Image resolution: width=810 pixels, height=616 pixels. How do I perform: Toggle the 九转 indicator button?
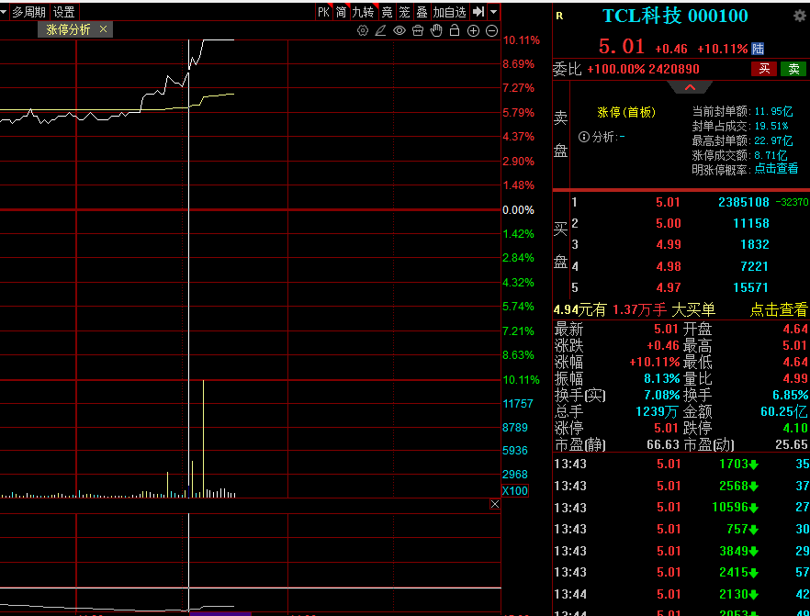click(363, 11)
